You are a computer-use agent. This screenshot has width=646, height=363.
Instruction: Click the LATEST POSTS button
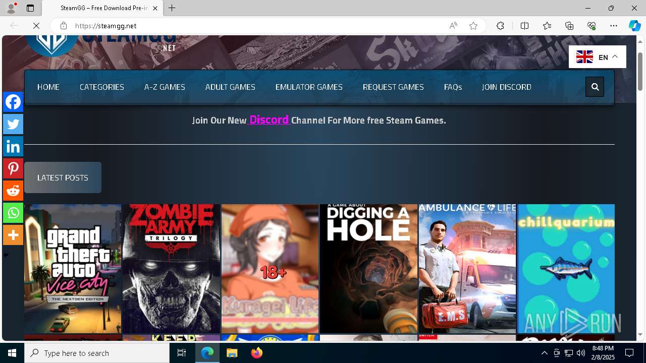63,177
